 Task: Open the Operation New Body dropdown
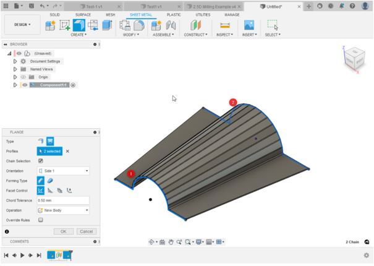point(63,210)
